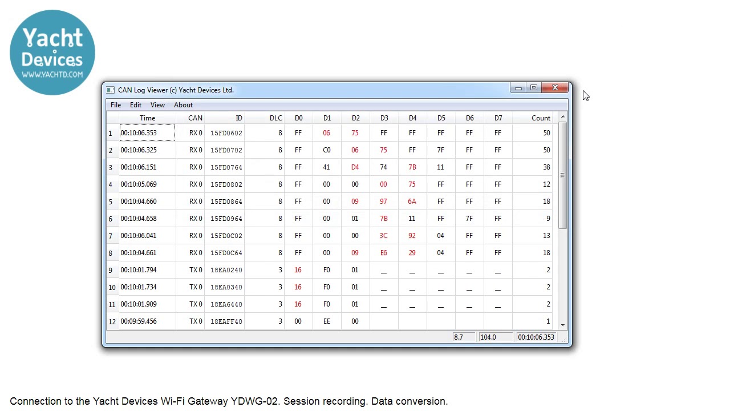Click ID cell 15FD0602

tap(224, 133)
